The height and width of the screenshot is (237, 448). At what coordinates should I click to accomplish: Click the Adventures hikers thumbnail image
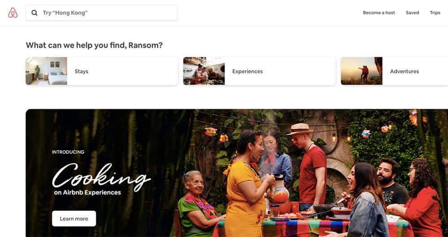click(362, 71)
